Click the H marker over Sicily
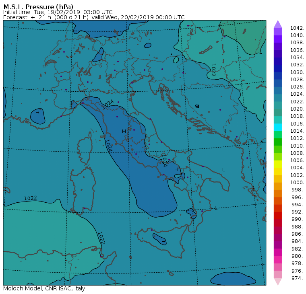 tap(163, 242)
